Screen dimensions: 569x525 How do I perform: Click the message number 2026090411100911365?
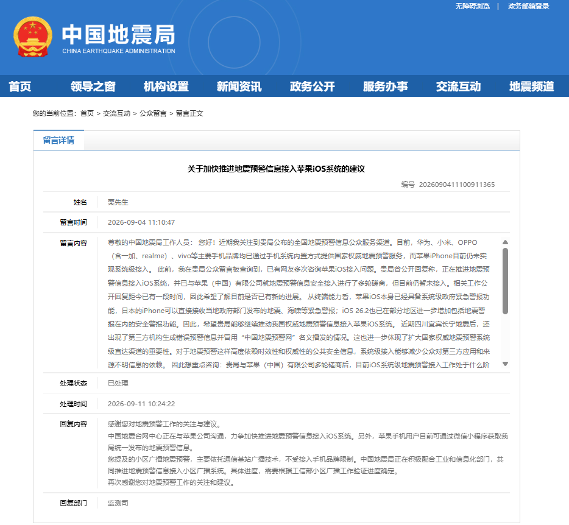tap(456, 185)
